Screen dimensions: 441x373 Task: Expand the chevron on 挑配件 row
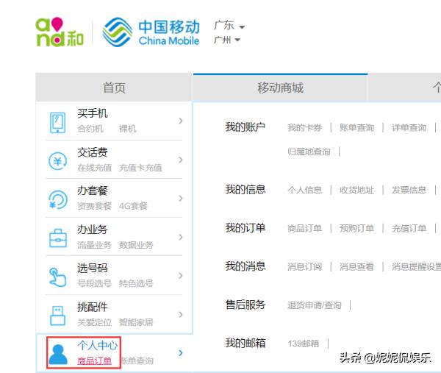pos(181,314)
